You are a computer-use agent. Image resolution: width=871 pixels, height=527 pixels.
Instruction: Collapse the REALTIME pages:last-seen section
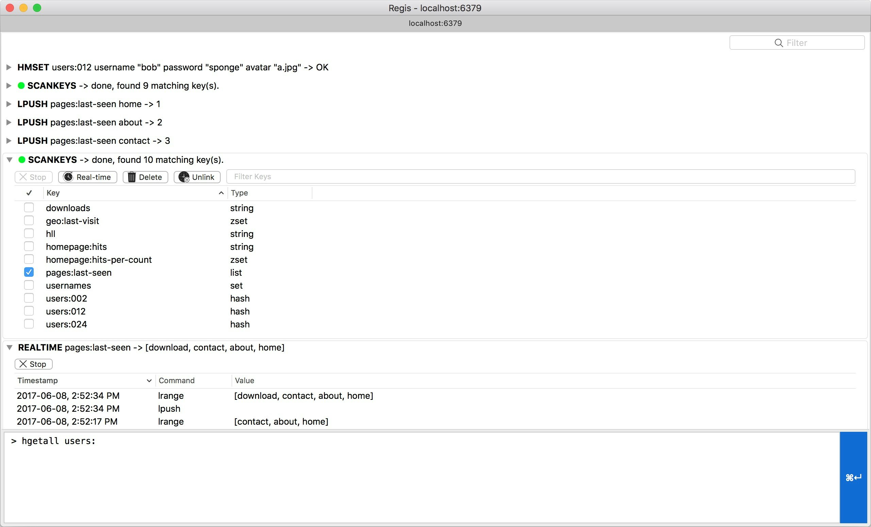click(10, 347)
